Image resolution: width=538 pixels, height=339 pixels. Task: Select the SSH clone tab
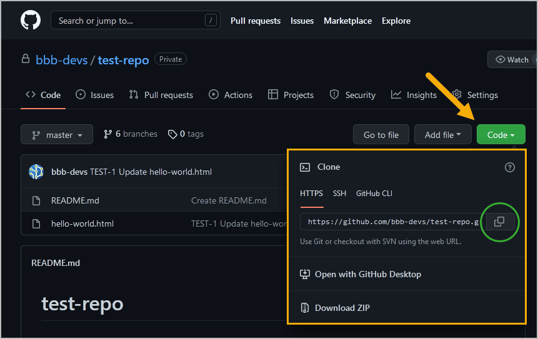[x=339, y=194]
